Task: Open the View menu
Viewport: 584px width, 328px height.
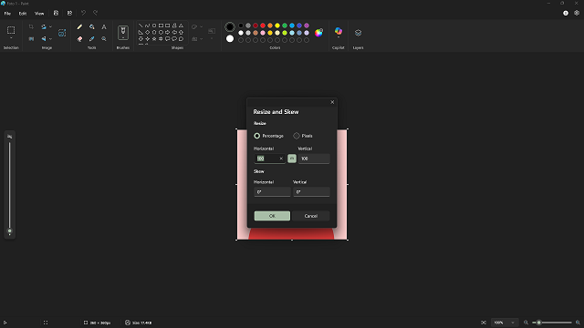Action: point(39,14)
